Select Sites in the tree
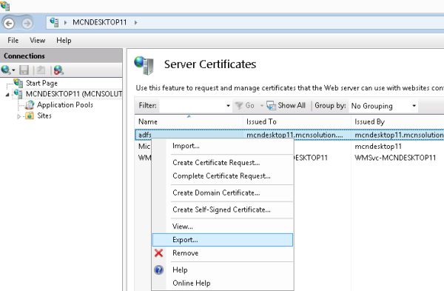 coord(44,116)
